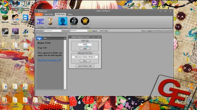The image size is (197, 110).
Task: Switch to the Open Profile tab
Action: pyautogui.click(x=49, y=14)
